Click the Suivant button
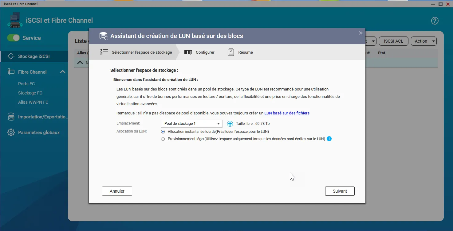 340,191
